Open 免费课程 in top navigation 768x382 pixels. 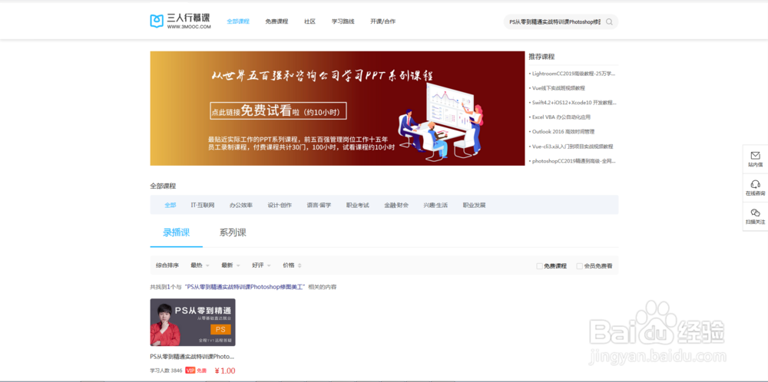tap(276, 21)
